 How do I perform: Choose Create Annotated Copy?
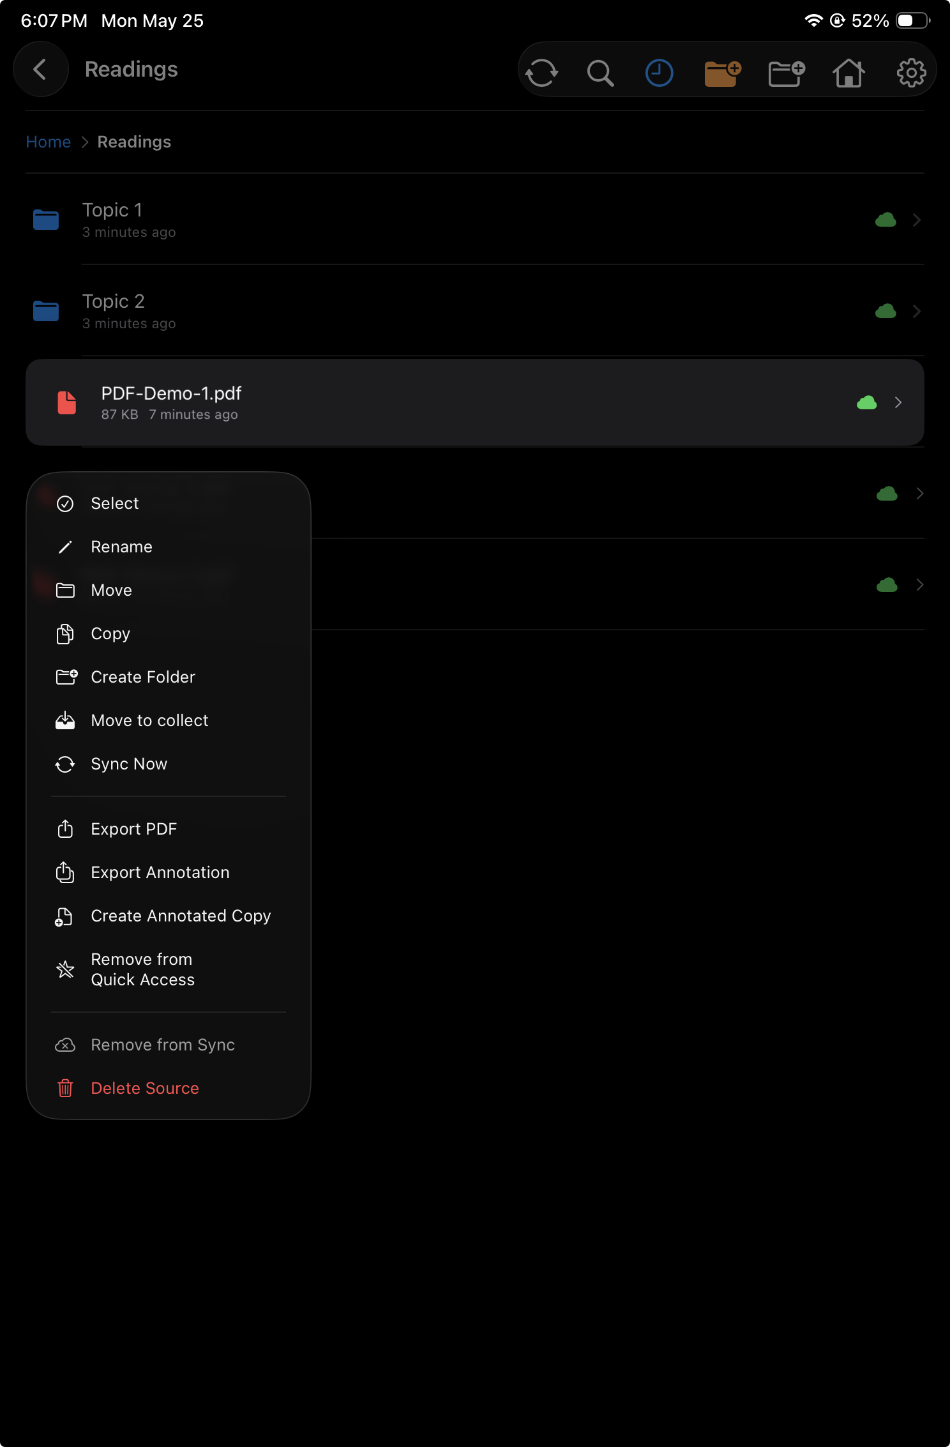point(169,916)
